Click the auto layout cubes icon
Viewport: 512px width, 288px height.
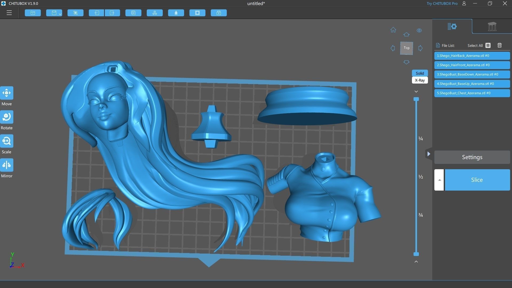coord(155,13)
